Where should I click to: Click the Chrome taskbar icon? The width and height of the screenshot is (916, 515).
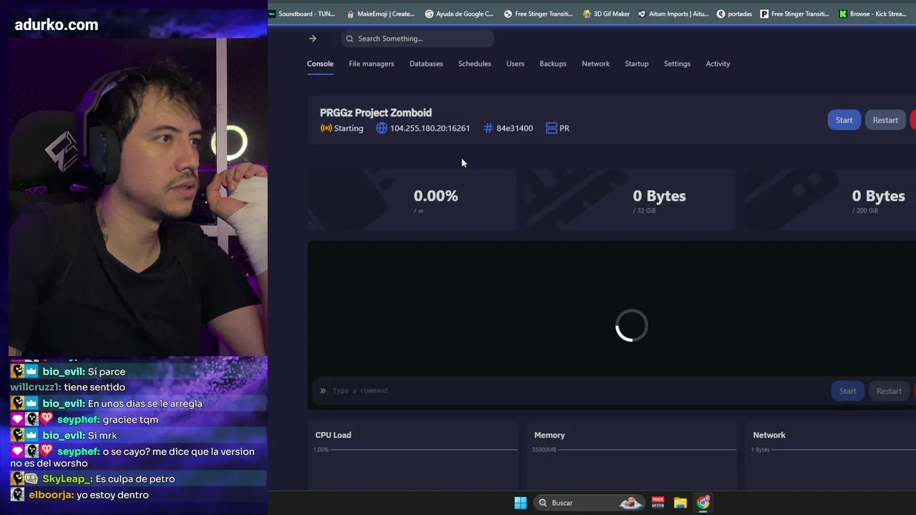[703, 503]
